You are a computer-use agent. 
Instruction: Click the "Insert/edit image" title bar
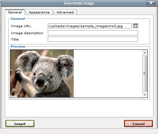pyautogui.click(x=79, y=3)
